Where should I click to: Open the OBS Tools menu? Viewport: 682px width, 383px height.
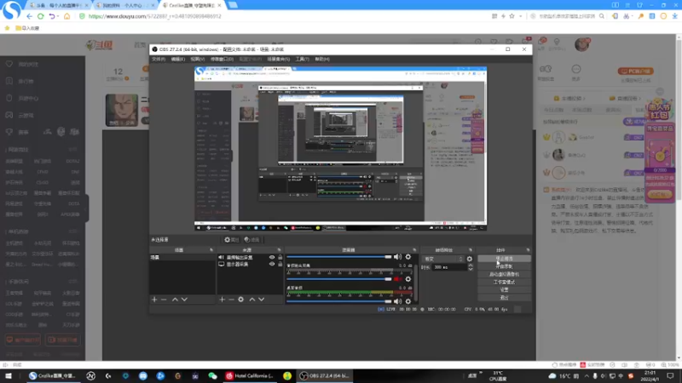pyautogui.click(x=302, y=59)
